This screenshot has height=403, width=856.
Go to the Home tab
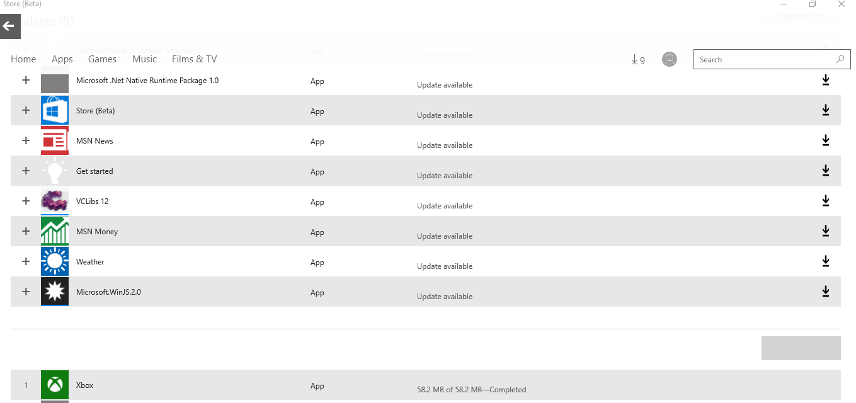pyautogui.click(x=23, y=59)
